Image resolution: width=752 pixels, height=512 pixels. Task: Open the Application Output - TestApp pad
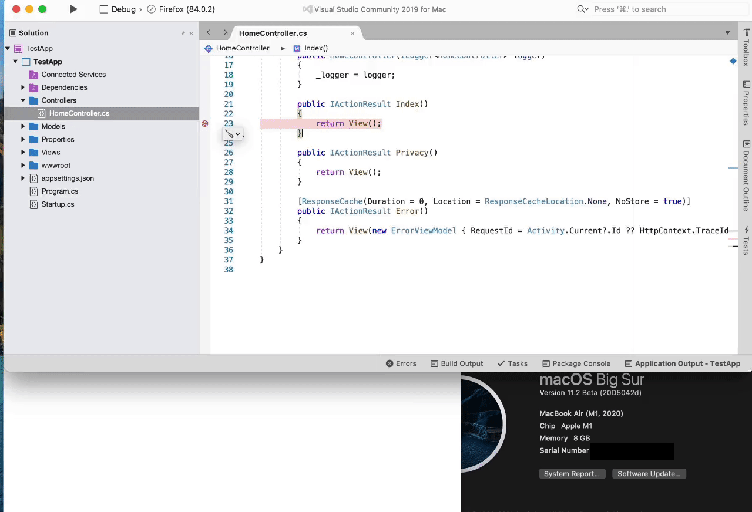[682, 363]
